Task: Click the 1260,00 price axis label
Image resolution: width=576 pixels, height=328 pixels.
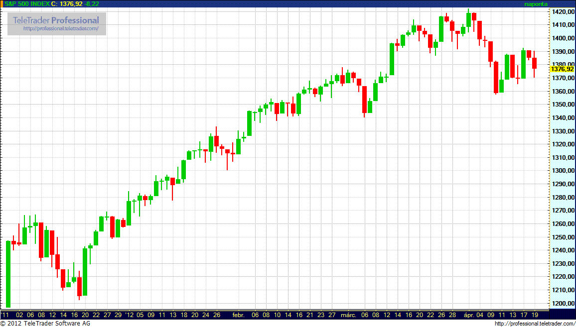Action: coord(563,224)
